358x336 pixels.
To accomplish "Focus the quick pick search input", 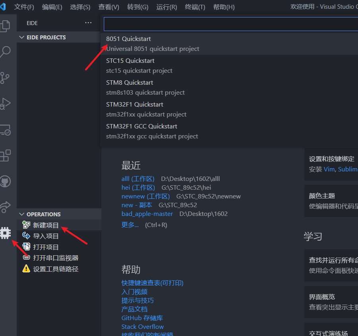I will click(x=231, y=24).
